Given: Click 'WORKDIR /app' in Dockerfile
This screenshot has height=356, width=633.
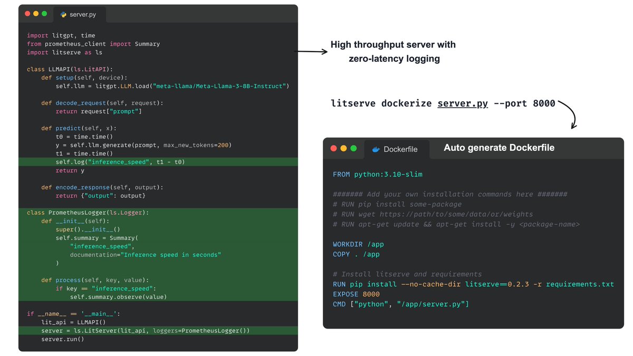Looking at the screenshot, I should (x=358, y=244).
